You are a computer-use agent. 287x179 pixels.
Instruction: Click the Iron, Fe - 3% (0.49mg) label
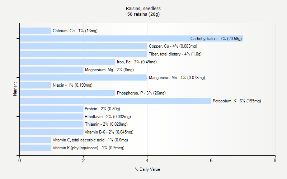pyautogui.click(x=137, y=62)
